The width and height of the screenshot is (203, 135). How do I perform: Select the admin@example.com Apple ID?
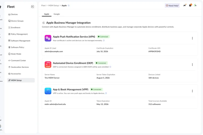tap(54, 51)
